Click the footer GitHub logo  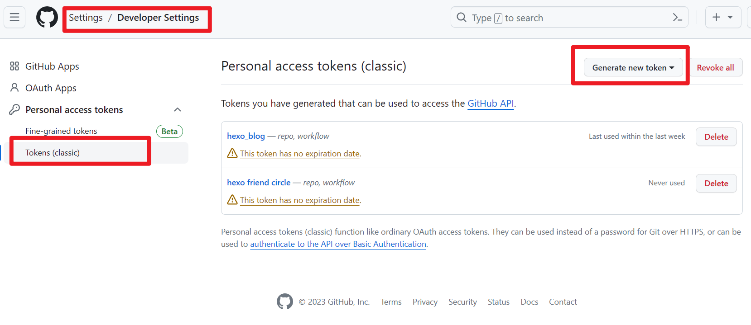(285, 301)
